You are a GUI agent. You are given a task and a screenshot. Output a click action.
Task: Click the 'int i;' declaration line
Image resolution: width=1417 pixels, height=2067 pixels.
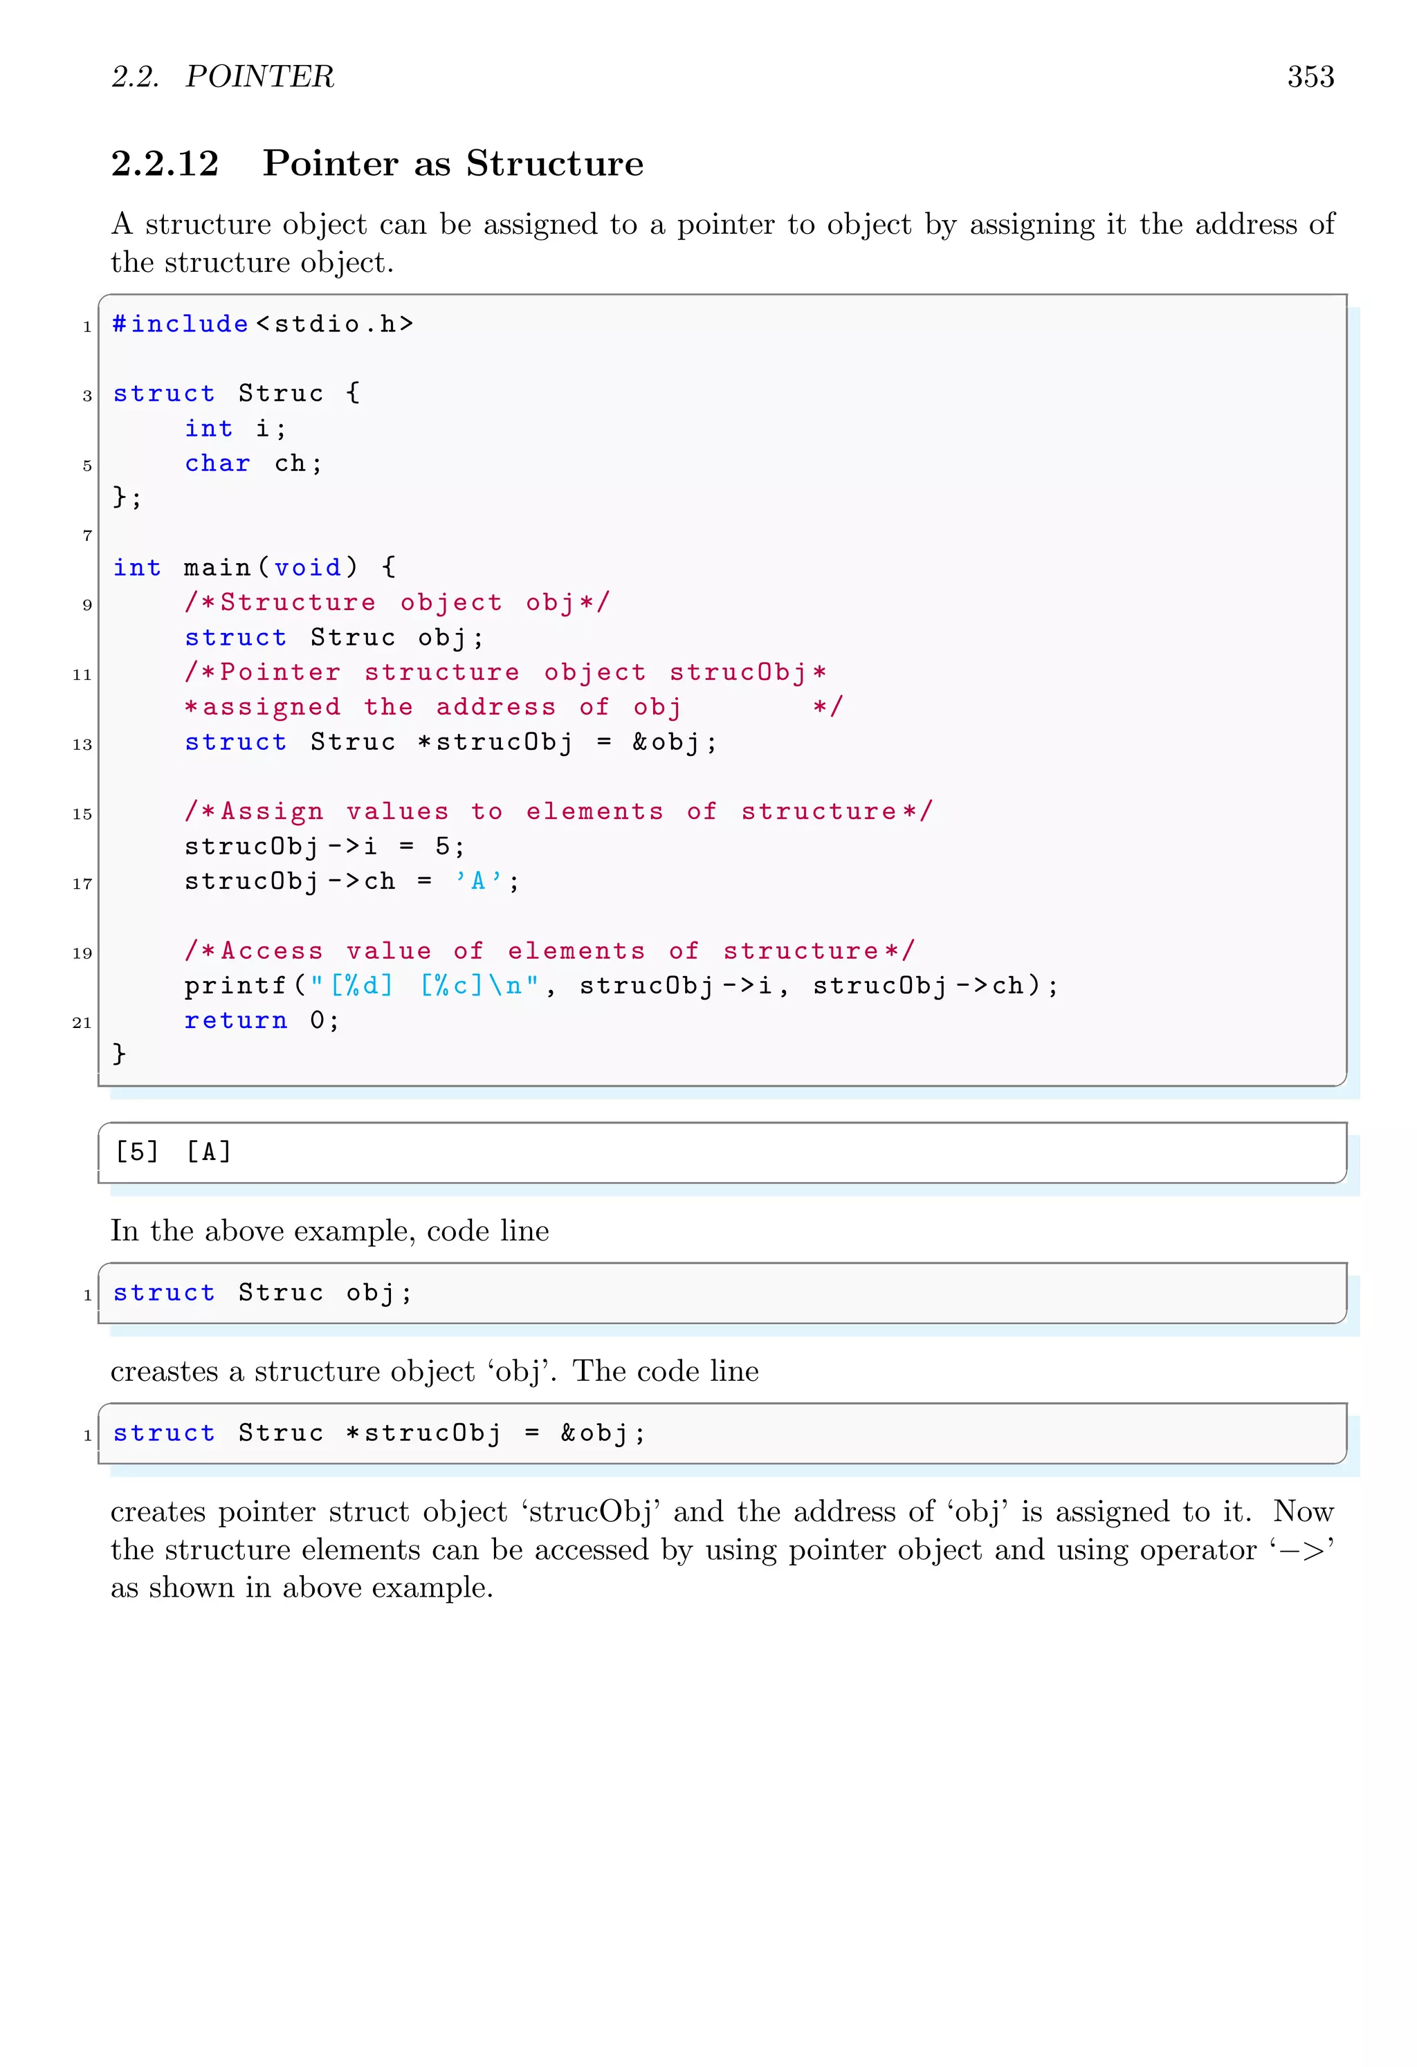[x=236, y=429]
